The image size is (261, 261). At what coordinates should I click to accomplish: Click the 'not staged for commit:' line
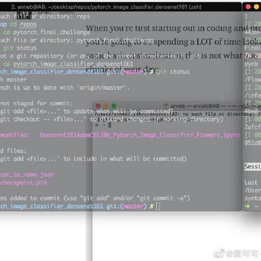point(37,103)
